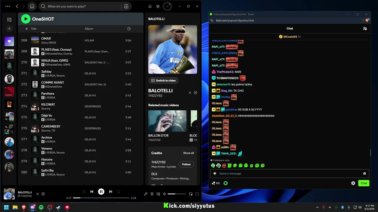The width and height of the screenshot is (378, 212).
Task: Open Spotify notifications bell
Action: 150,6
